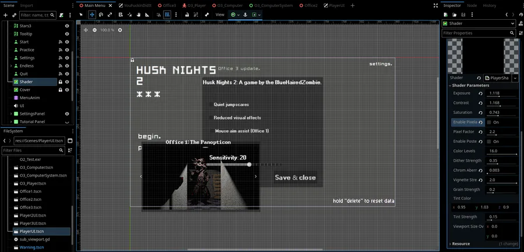524x252 pixels.
Task: Click the Sensitivity slider handle in preview
Action: point(249,164)
